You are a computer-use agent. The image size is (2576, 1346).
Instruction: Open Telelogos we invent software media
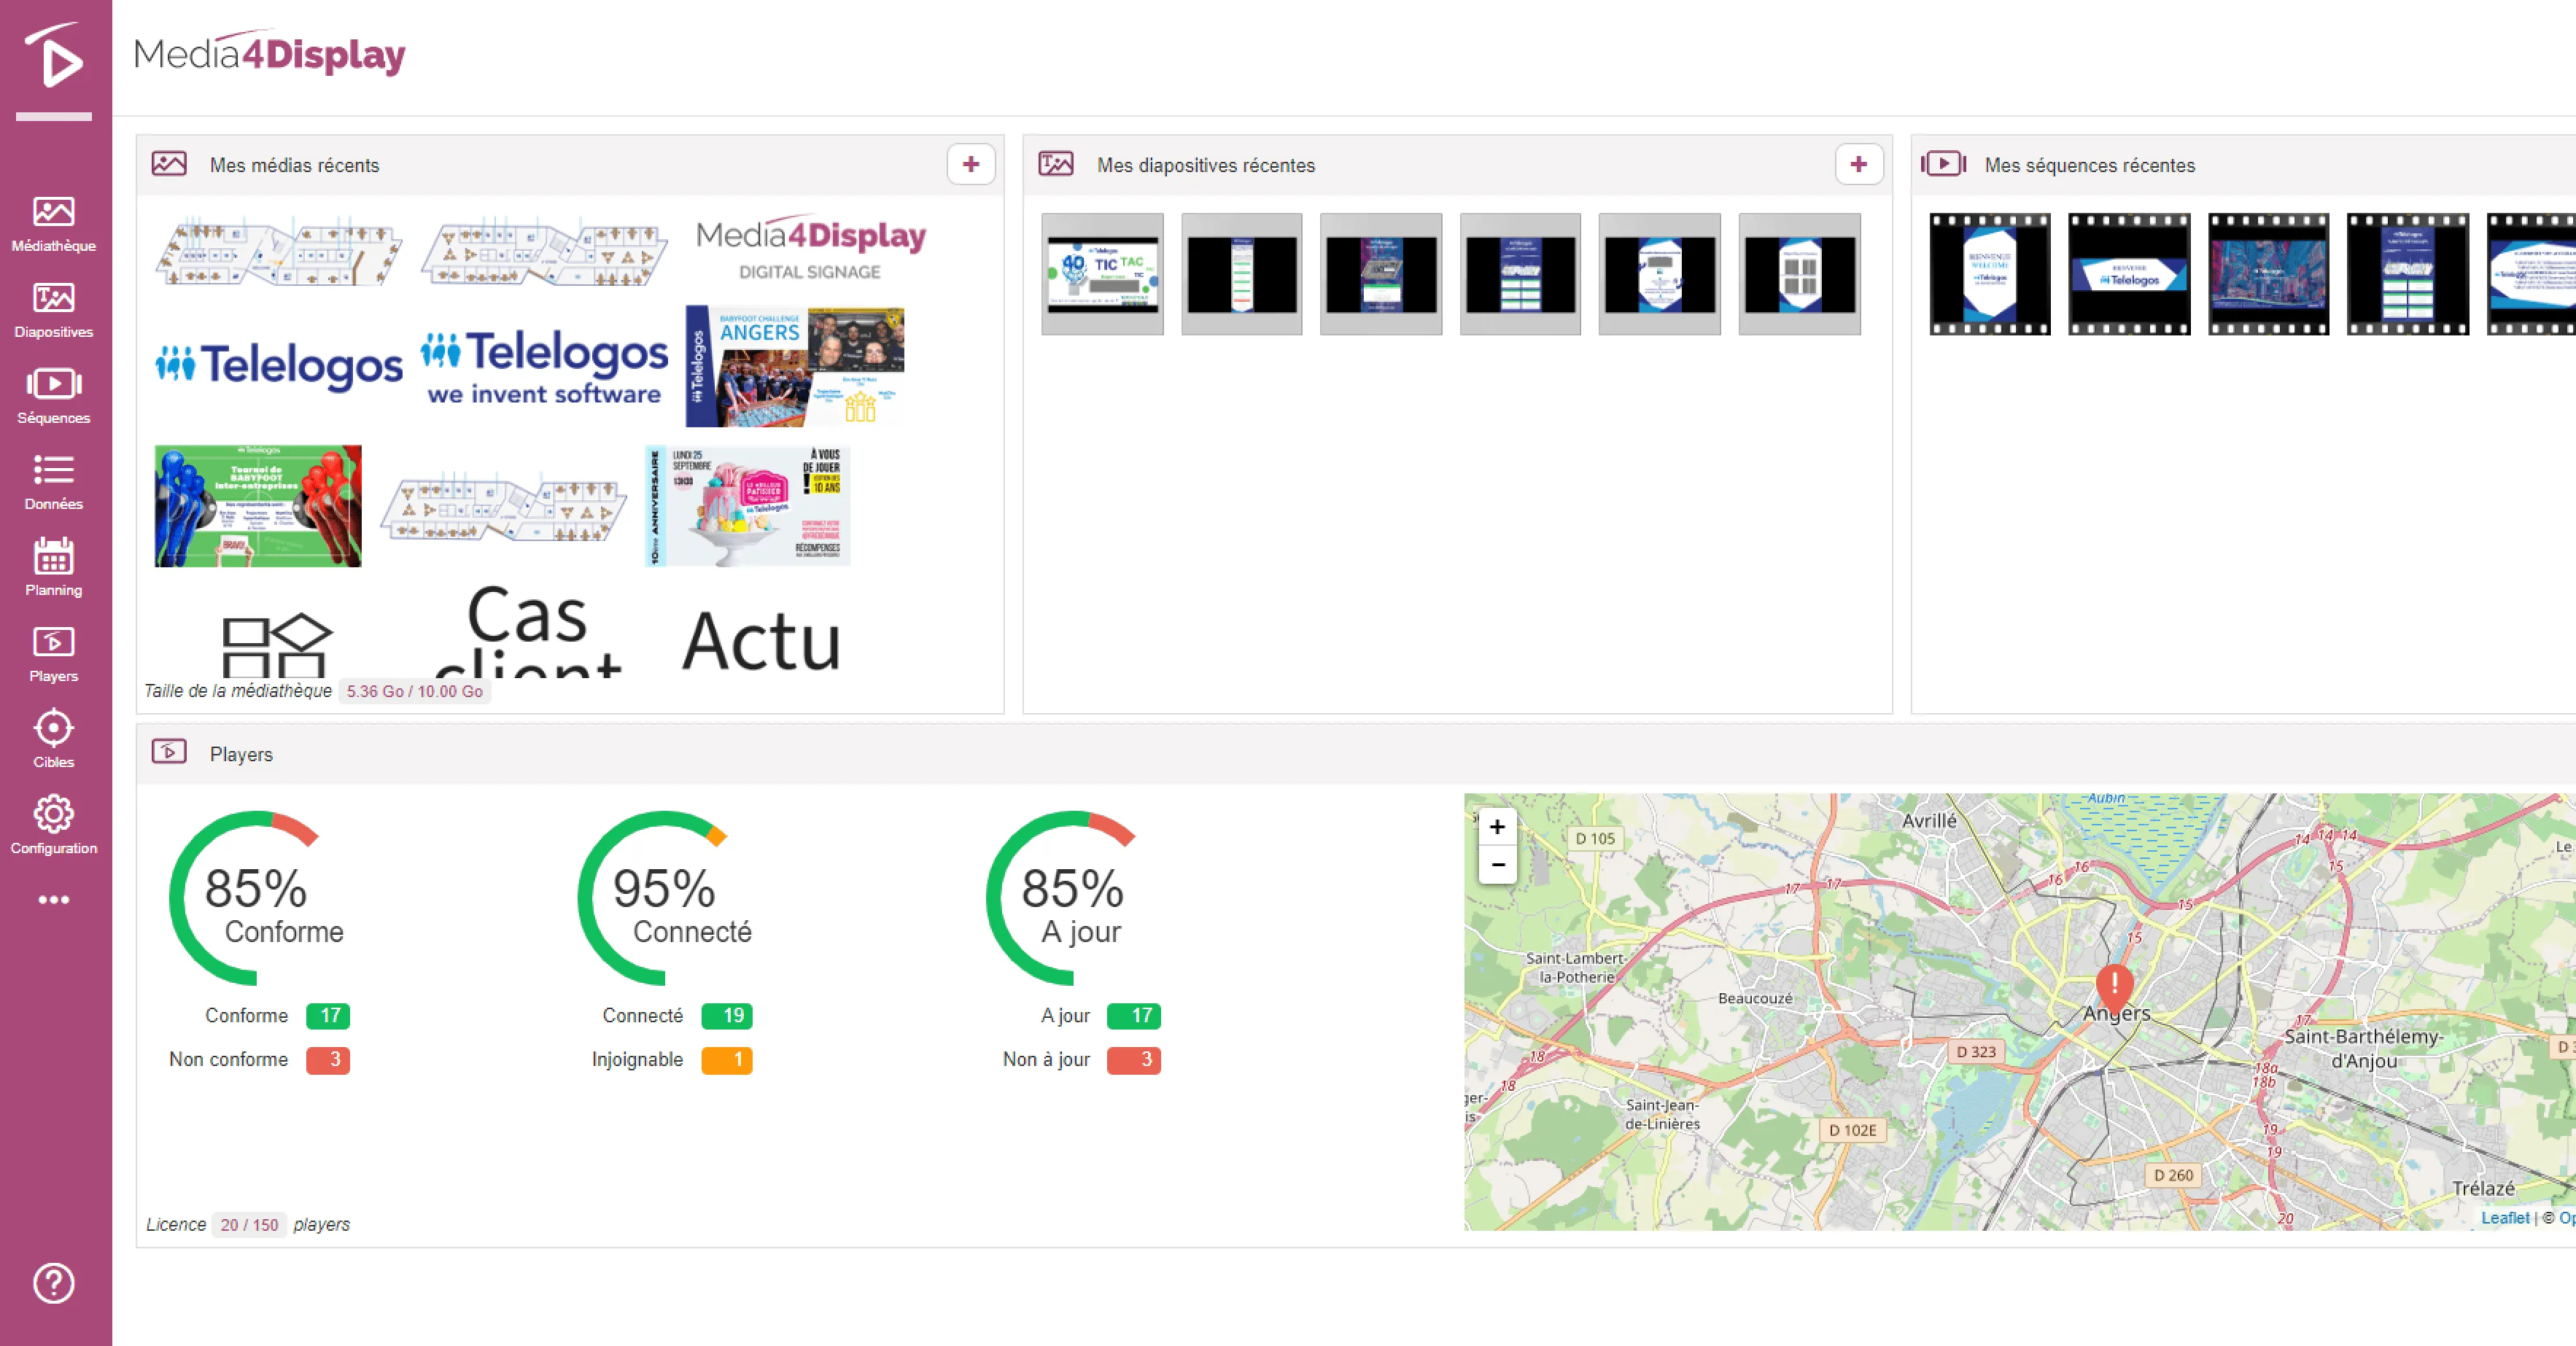(x=544, y=367)
